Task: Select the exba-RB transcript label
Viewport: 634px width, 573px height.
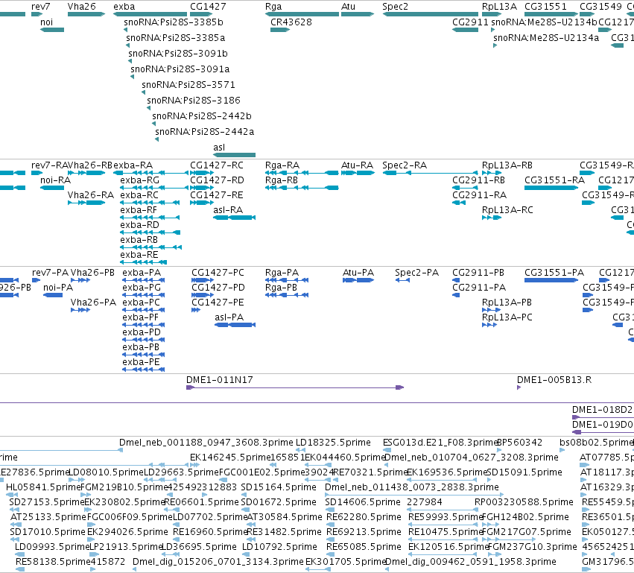Action: point(139,240)
